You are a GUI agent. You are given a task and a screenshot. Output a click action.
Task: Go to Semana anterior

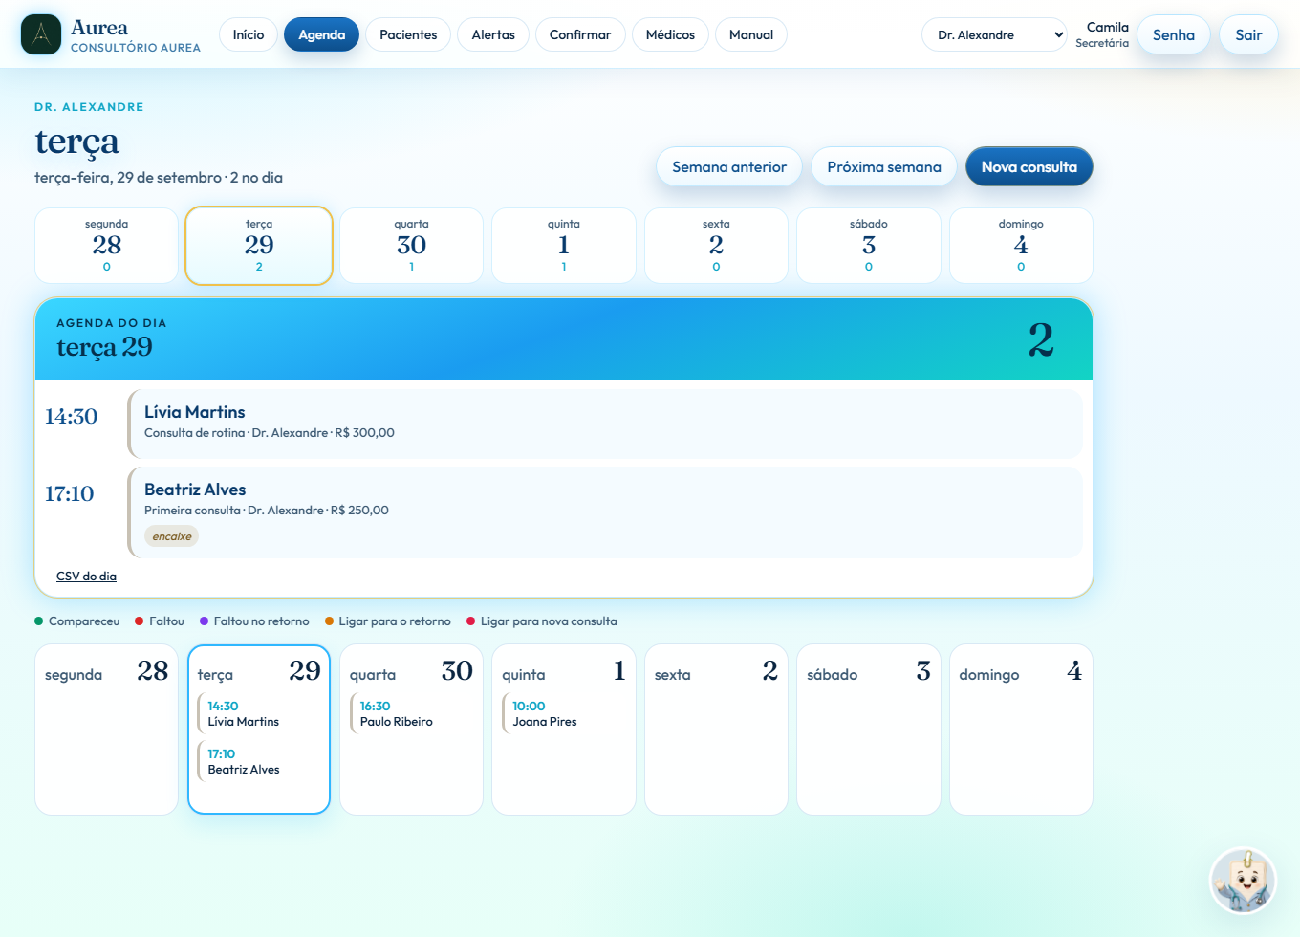(x=729, y=166)
